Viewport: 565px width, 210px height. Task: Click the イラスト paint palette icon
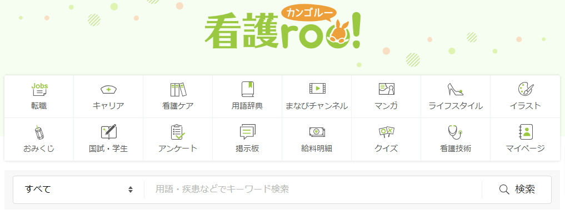tap(526, 89)
